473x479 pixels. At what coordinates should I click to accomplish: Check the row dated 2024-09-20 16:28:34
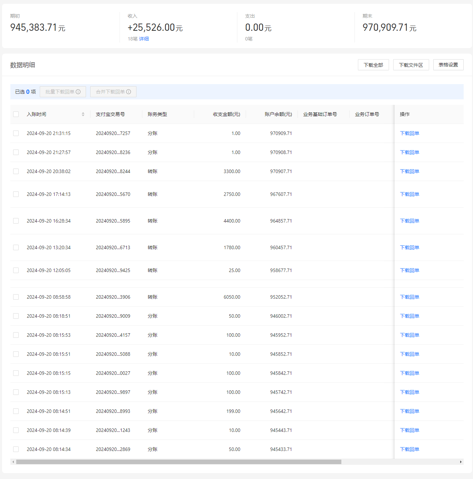(x=16, y=221)
